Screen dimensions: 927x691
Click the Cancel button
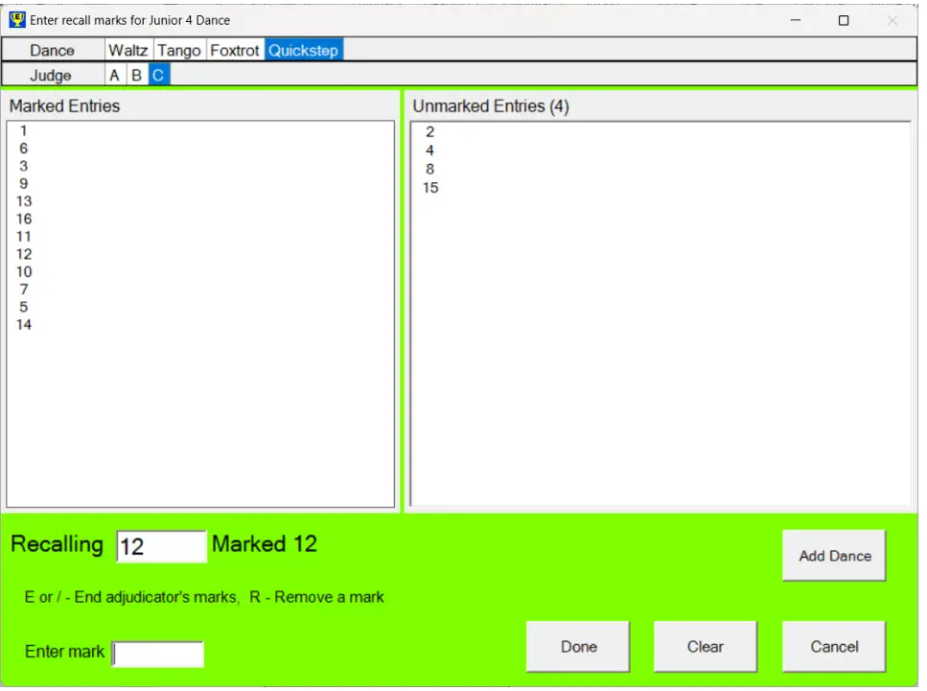pos(834,647)
